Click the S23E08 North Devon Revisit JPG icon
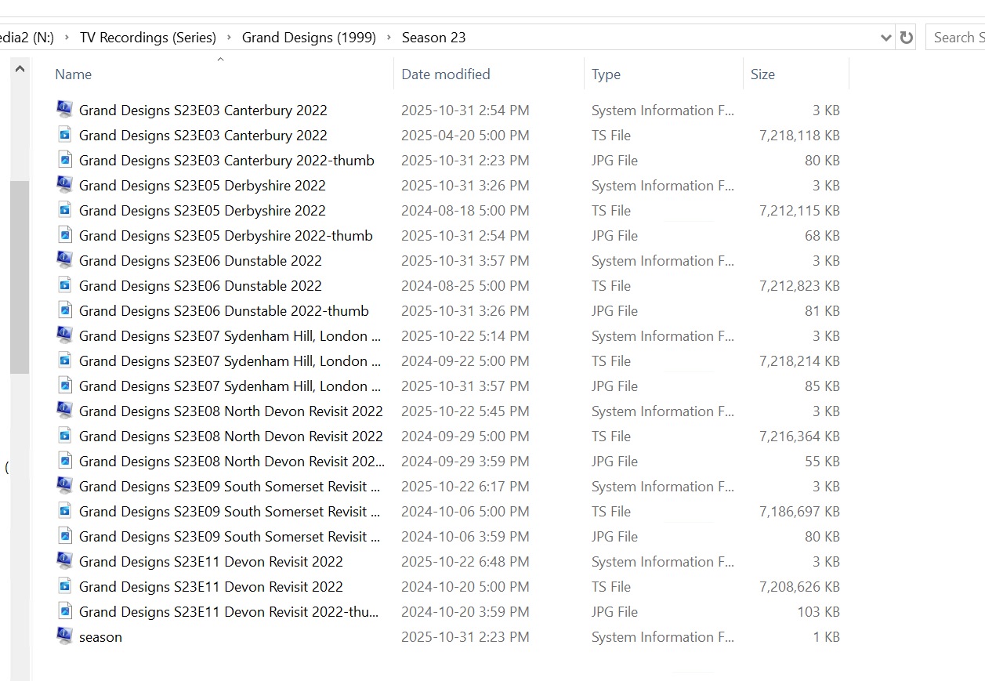Image resolution: width=985 pixels, height=681 pixels. coord(65,461)
